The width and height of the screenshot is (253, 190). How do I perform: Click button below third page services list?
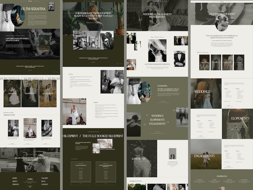157,132
